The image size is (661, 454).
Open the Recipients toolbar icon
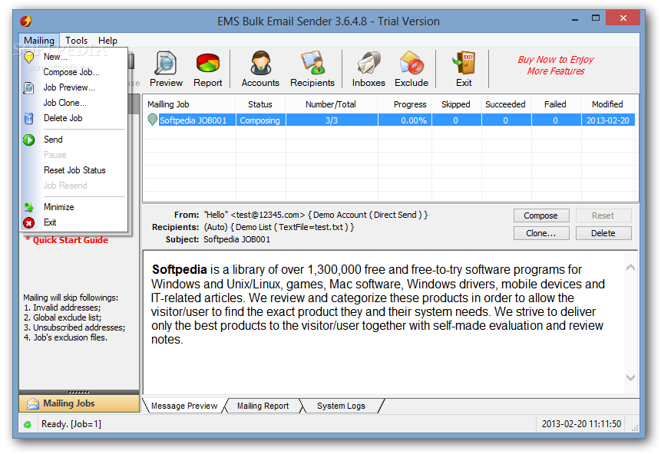(312, 63)
